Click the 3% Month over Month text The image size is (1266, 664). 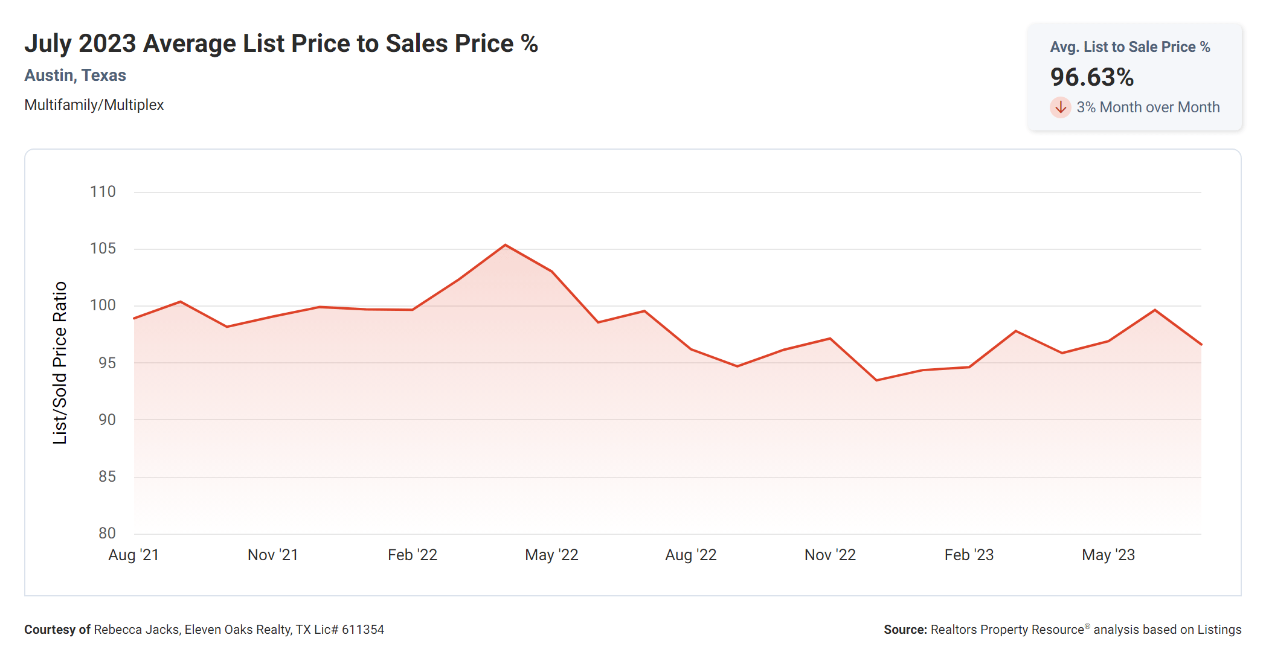pyautogui.click(x=1148, y=107)
